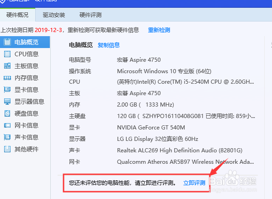The height and width of the screenshot is (199, 272).
Task: Open the 驱动安装 tab
Action: (54, 15)
